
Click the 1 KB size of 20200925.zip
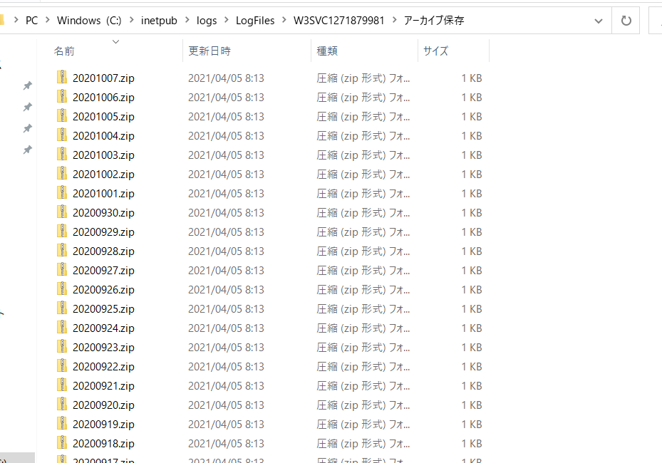pos(472,309)
